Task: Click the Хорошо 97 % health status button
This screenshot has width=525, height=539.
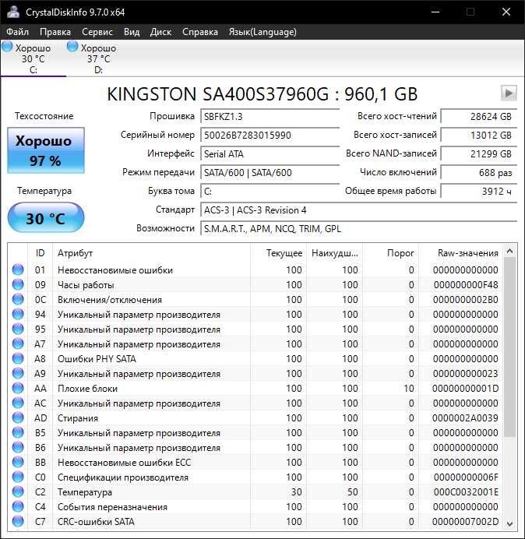Action: [46, 150]
